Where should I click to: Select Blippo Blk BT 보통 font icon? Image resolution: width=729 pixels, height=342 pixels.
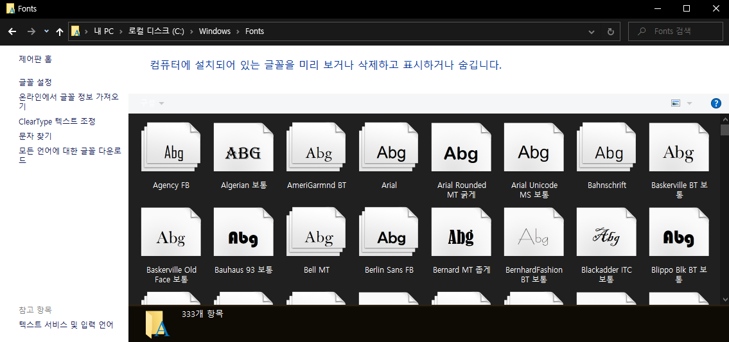[x=680, y=232]
